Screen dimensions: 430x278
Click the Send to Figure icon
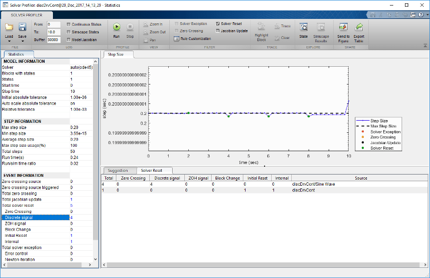344,27
